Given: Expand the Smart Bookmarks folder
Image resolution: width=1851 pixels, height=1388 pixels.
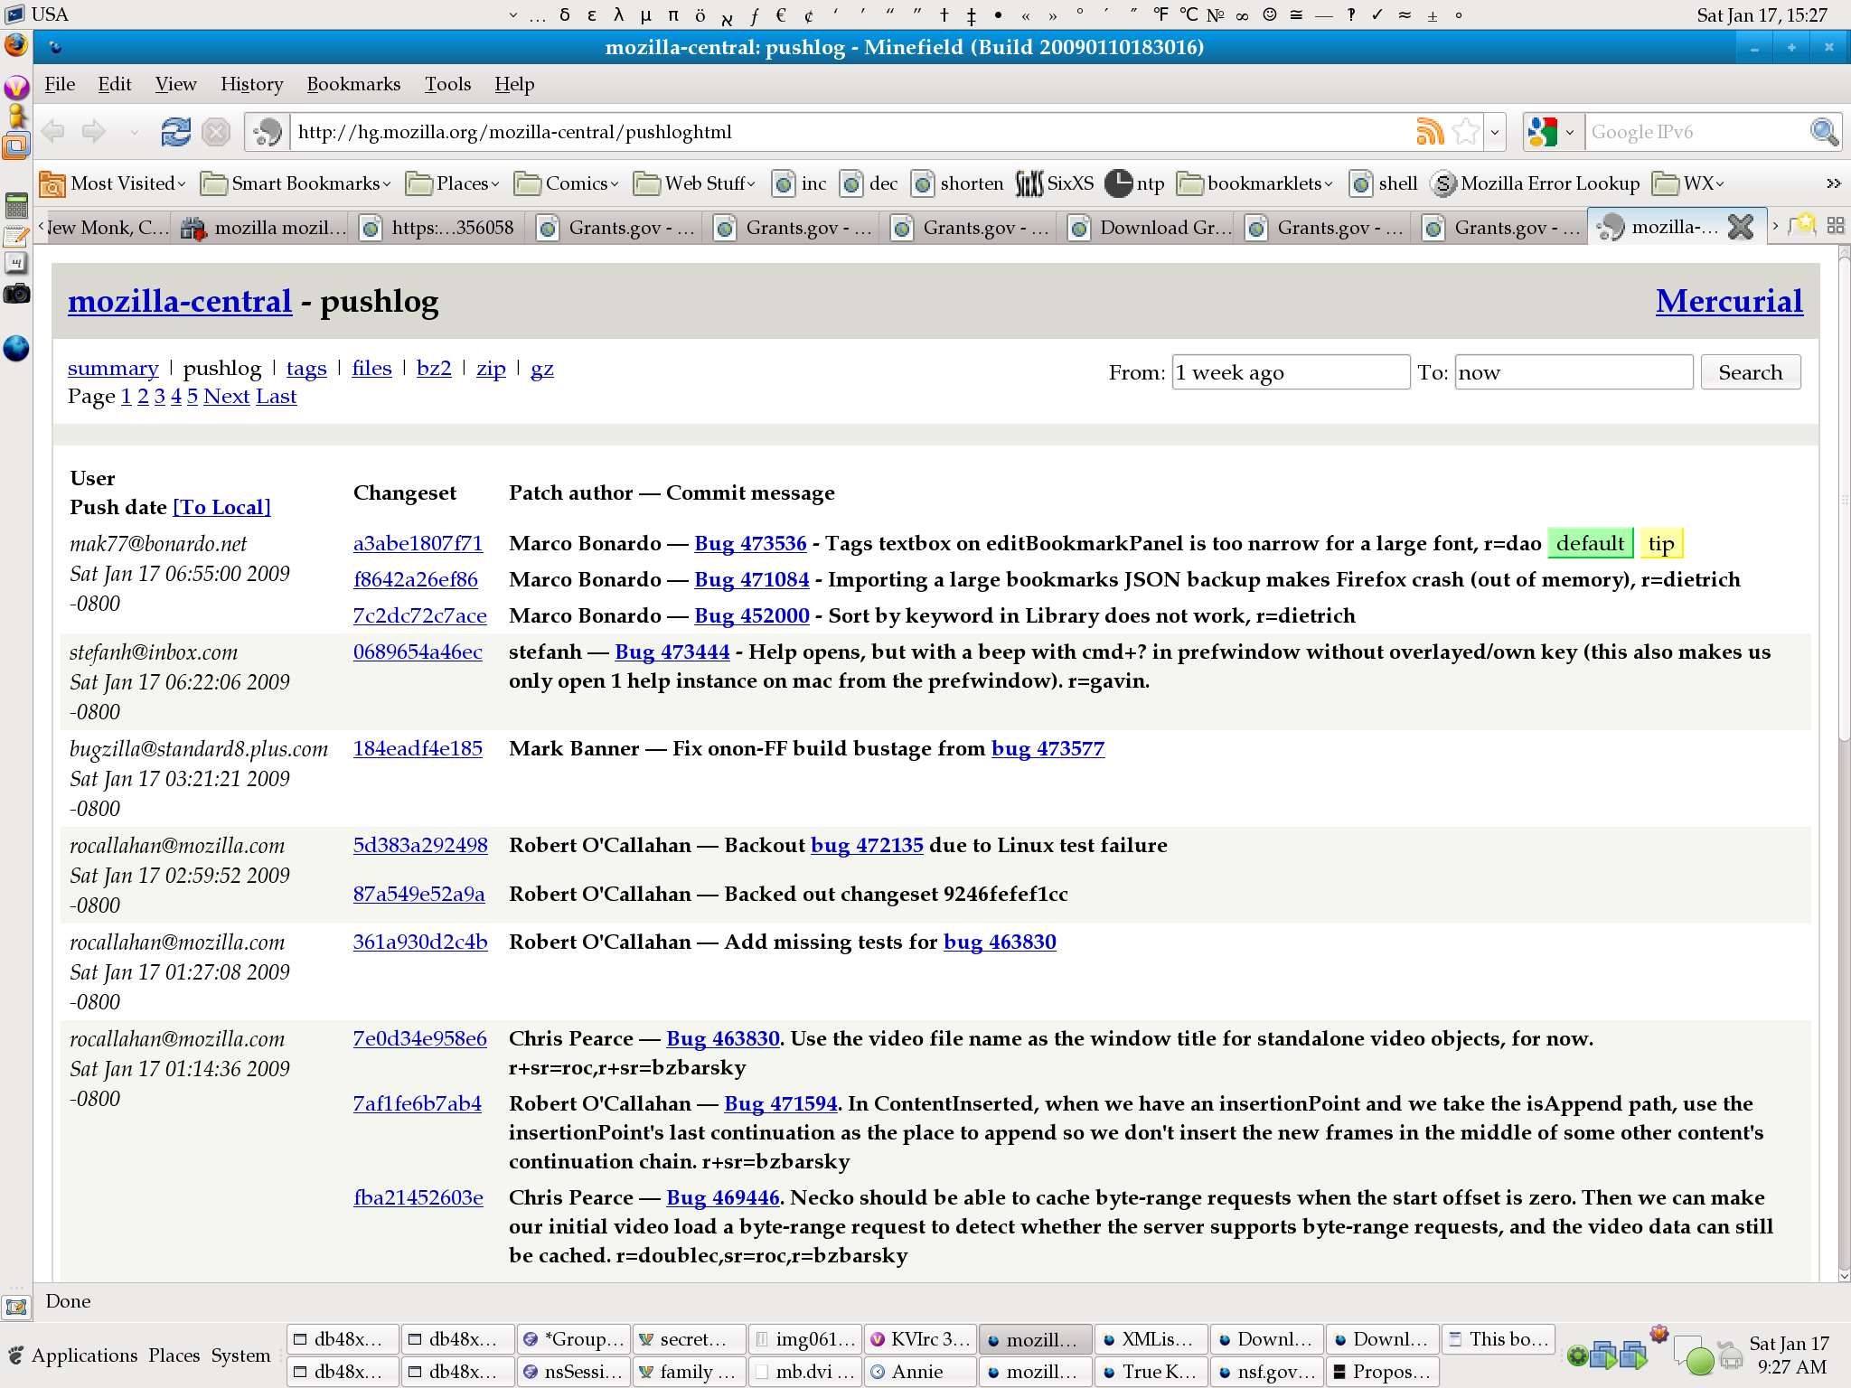Looking at the screenshot, I should (x=296, y=183).
